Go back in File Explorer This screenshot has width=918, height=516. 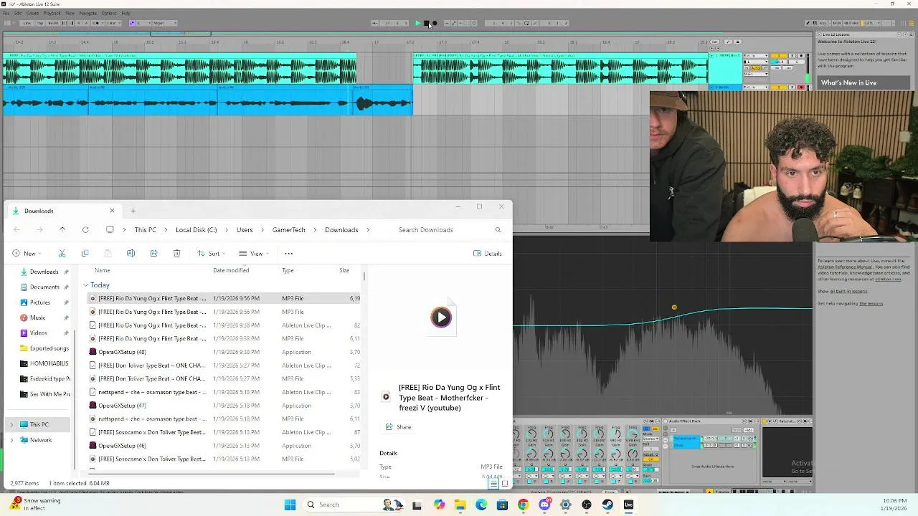[x=16, y=230]
